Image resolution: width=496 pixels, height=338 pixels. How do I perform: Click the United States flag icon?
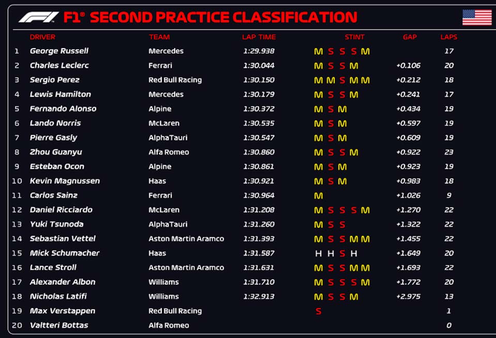[x=476, y=17]
